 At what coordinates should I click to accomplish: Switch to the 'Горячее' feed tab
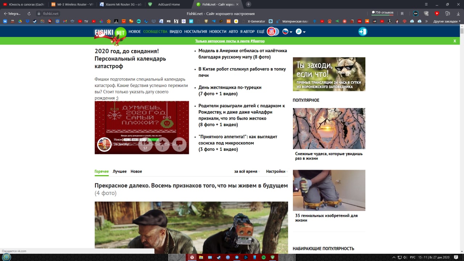coord(101,171)
